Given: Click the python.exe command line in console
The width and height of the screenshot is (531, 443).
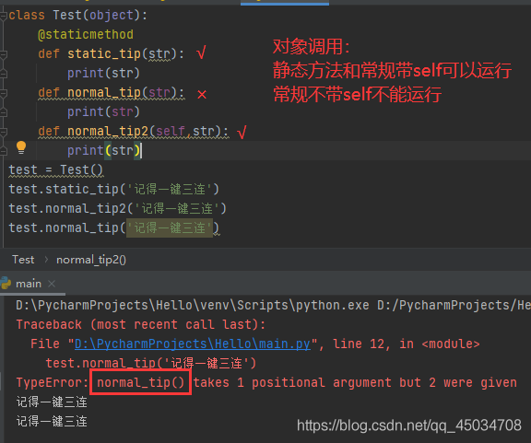Looking at the screenshot, I should (x=273, y=305).
